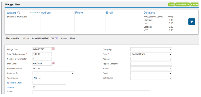The width and height of the screenshot is (201, 97).
Task: Click the Snow White (1246) matching contact text
Action: click(40, 38)
